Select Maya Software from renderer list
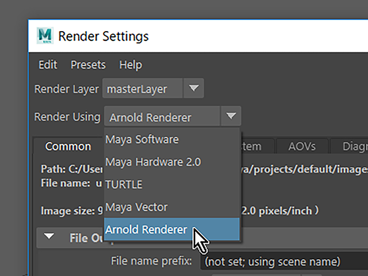Viewport: 368px width, 276px height. (x=172, y=139)
